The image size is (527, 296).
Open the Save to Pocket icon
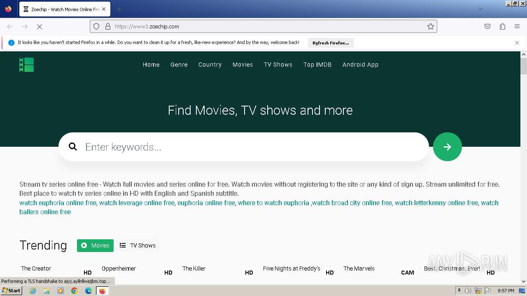487,26
